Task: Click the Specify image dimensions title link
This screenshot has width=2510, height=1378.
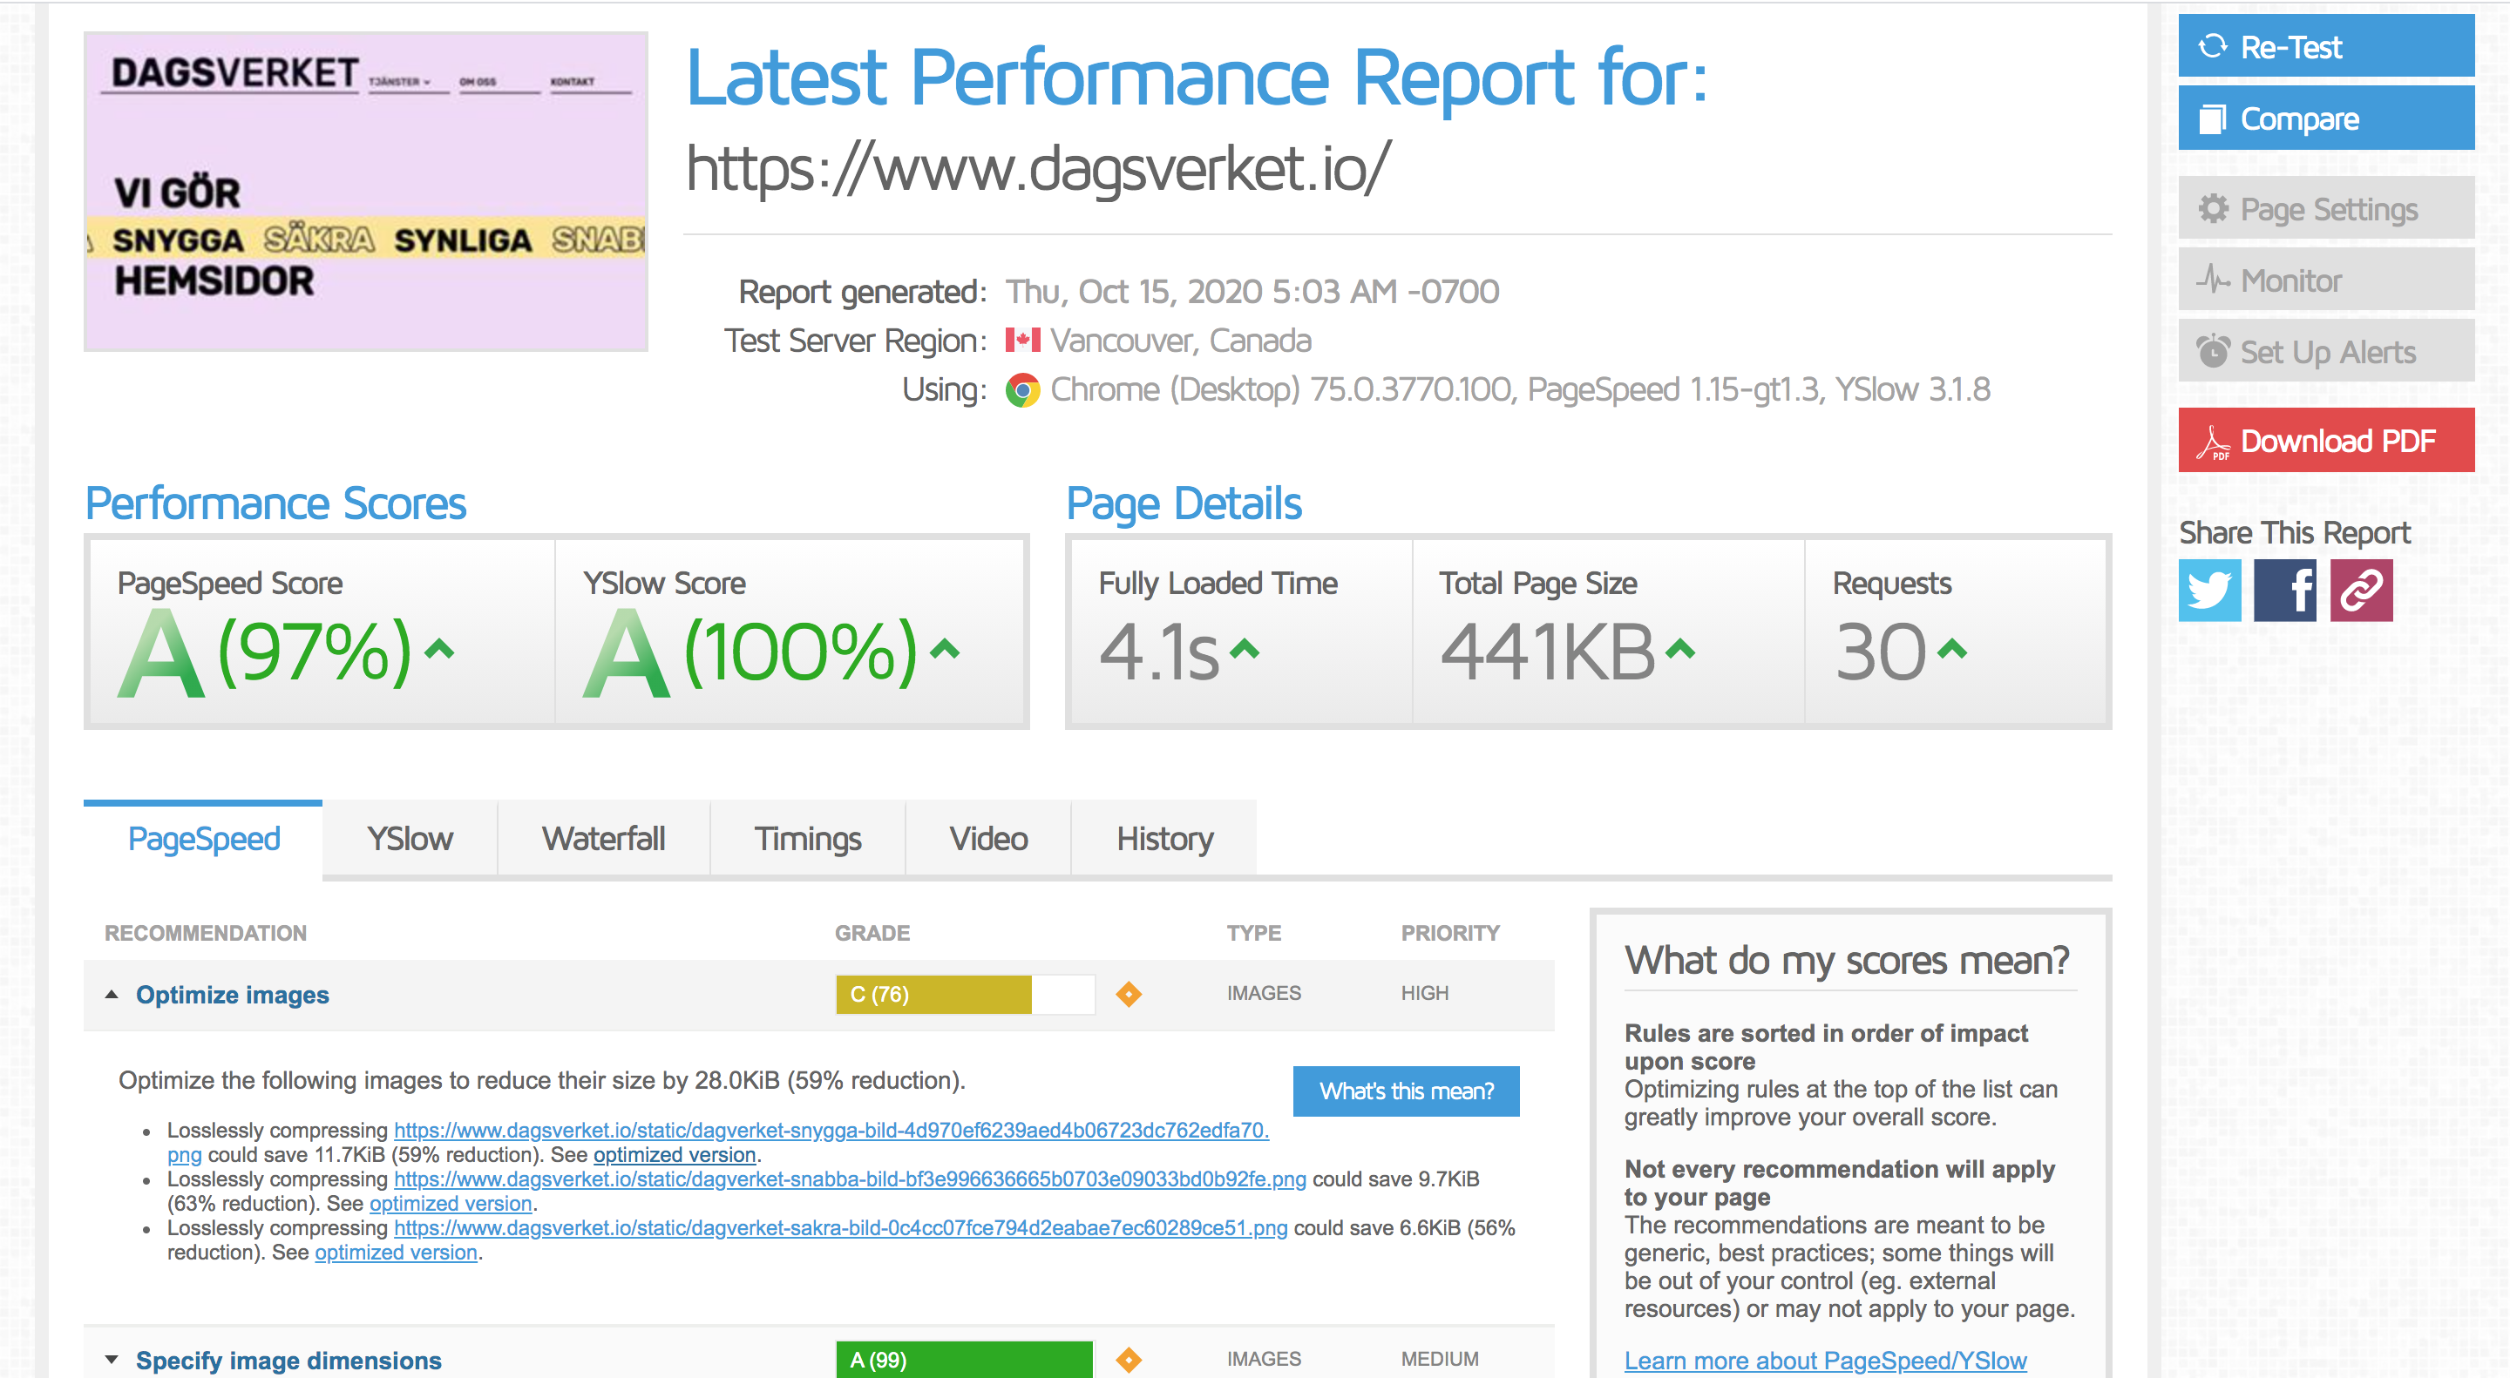Action: 288,1360
